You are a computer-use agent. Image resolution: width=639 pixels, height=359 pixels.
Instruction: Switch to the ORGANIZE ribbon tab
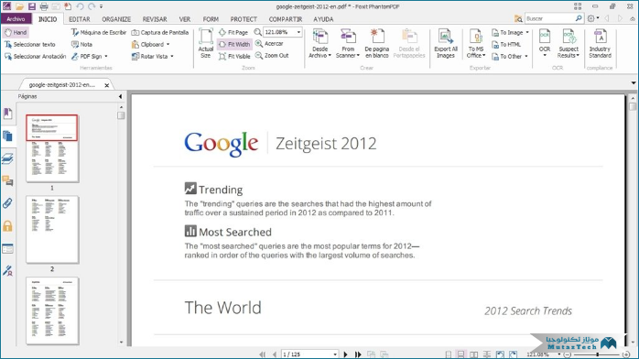pyautogui.click(x=116, y=19)
